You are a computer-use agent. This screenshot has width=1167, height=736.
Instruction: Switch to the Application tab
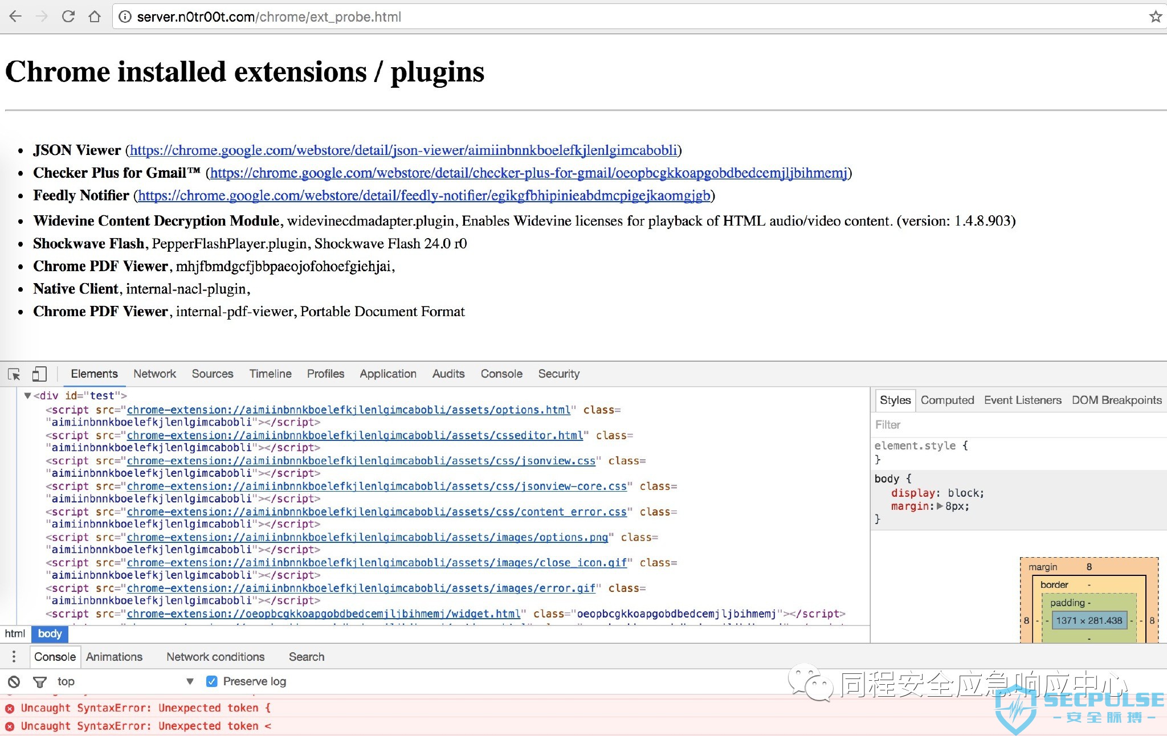pyautogui.click(x=388, y=374)
